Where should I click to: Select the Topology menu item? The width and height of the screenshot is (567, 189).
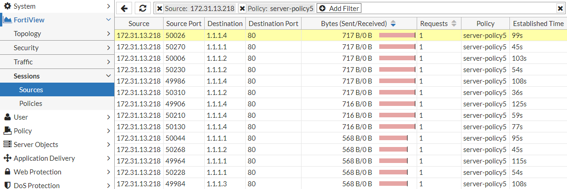pyautogui.click(x=57, y=34)
